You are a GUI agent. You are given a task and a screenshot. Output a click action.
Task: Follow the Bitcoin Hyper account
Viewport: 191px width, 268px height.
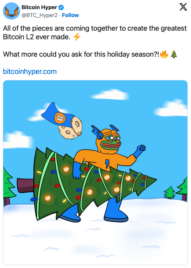tap(70, 15)
